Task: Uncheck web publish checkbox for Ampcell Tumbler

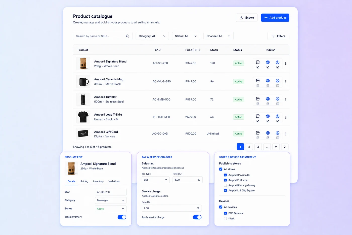Action: pyautogui.click(x=268, y=104)
